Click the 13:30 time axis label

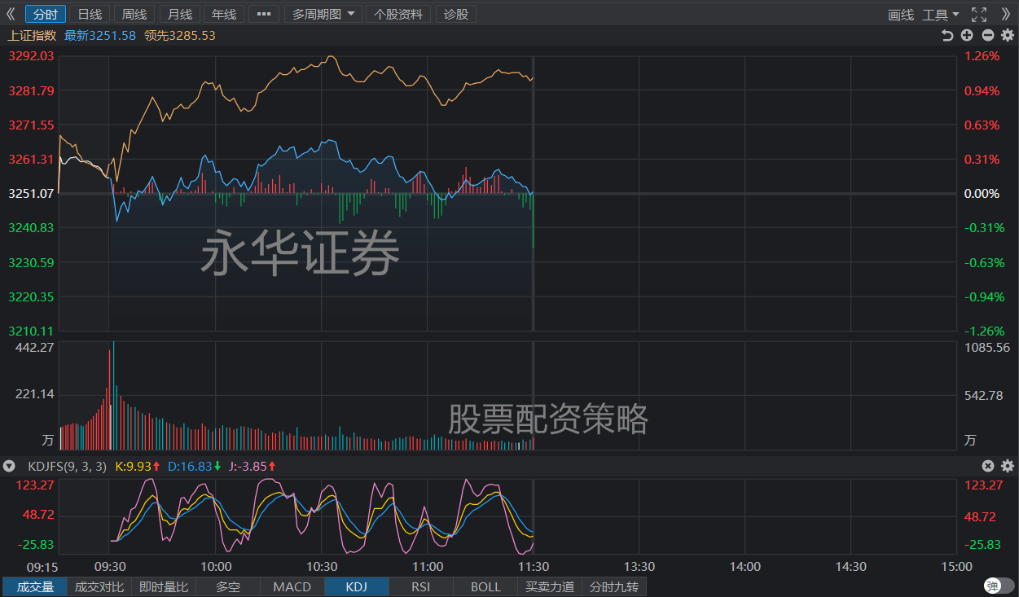pos(639,566)
